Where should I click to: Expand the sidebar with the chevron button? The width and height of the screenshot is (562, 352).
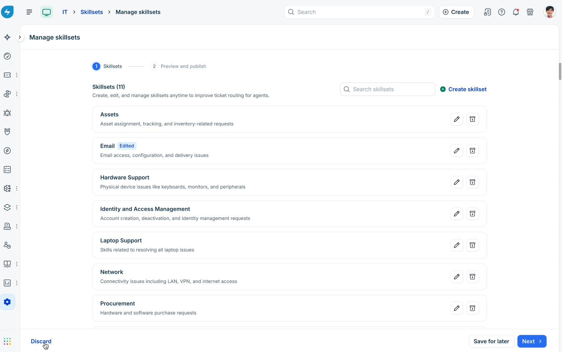click(20, 37)
